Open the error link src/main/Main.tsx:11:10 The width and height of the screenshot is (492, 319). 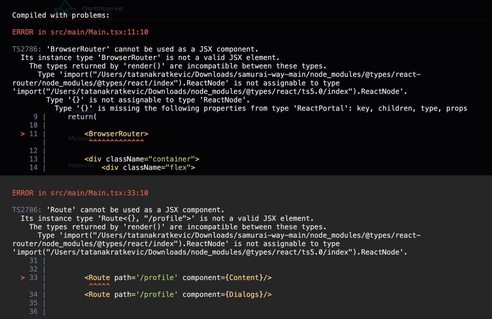(x=99, y=32)
